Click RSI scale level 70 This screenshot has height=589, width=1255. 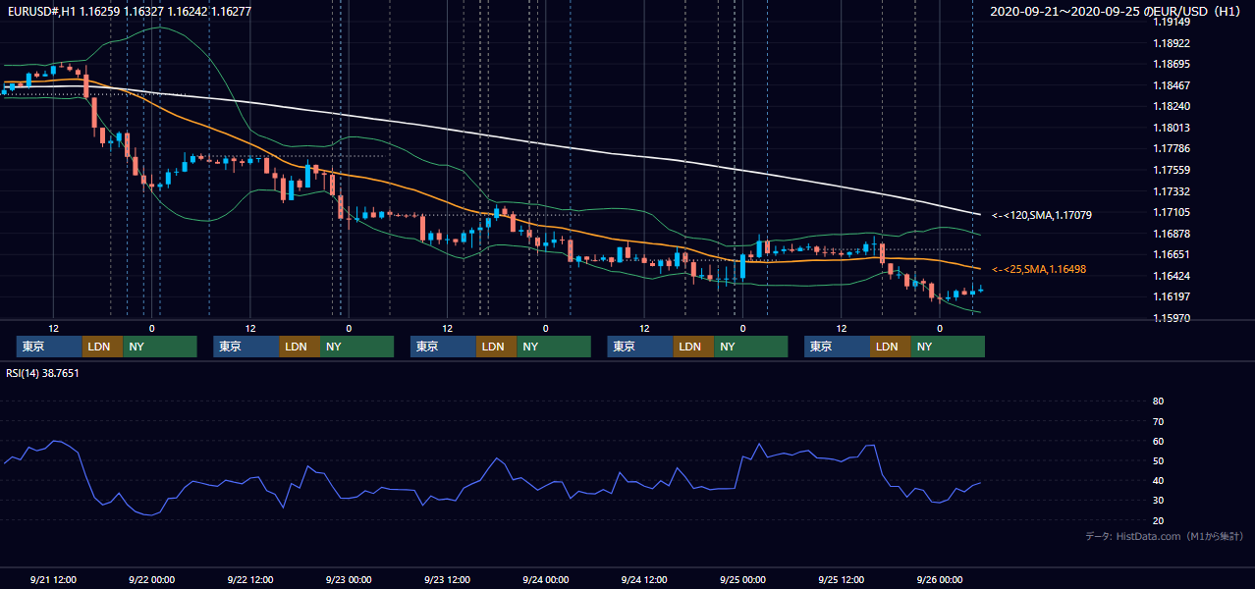(1158, 421)
